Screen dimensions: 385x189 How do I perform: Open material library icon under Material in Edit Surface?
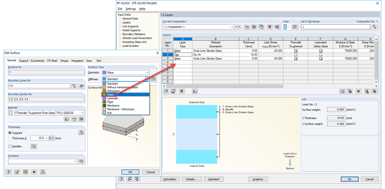66,119
